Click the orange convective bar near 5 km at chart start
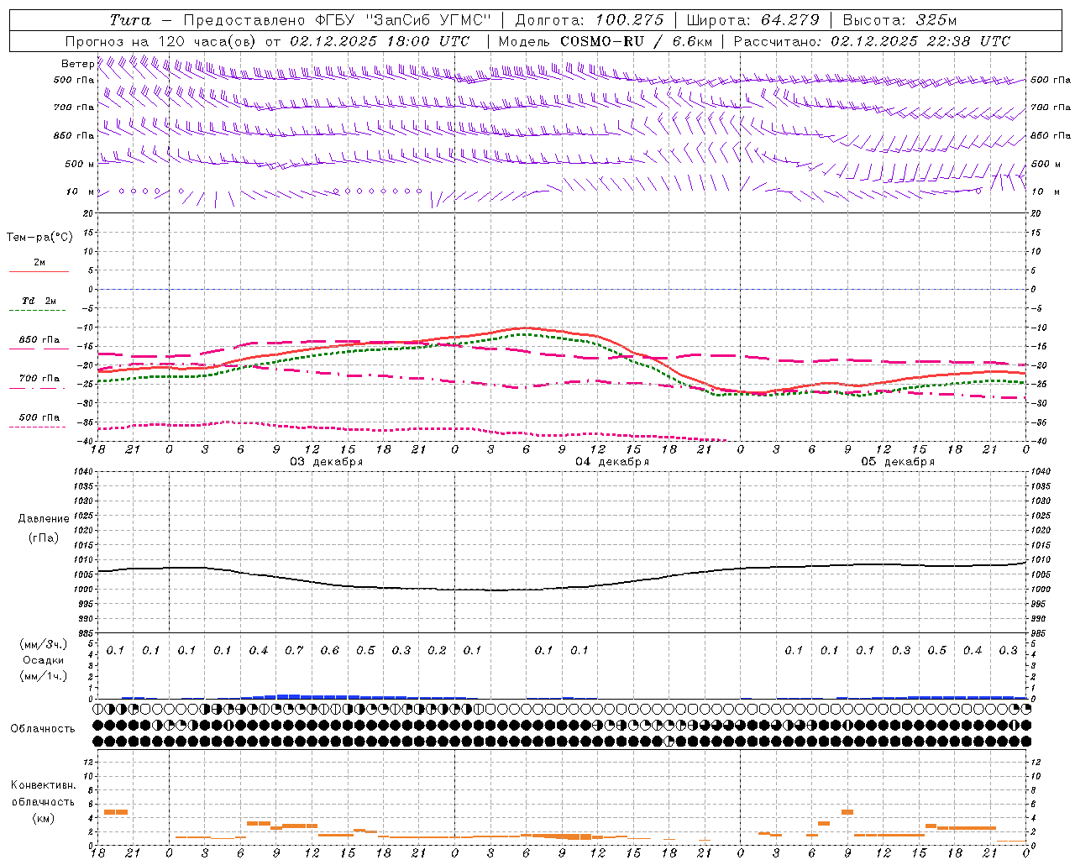This screenshot has width=1075, height=860. pos(116,811)
